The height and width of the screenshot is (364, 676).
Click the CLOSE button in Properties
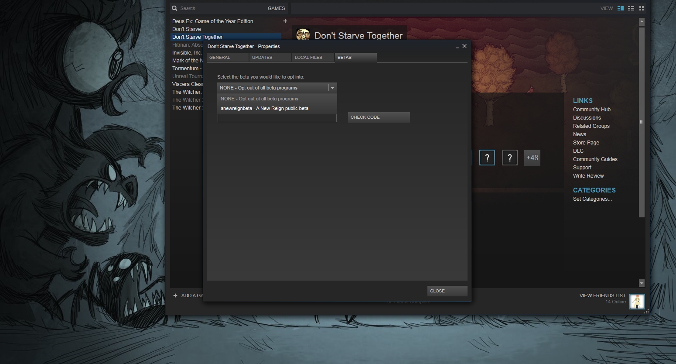(447, 291)
